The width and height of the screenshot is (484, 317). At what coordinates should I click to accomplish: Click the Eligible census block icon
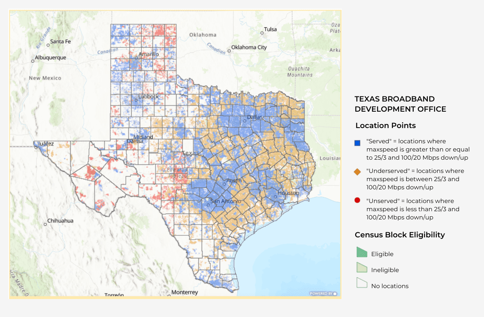[362, 252]
